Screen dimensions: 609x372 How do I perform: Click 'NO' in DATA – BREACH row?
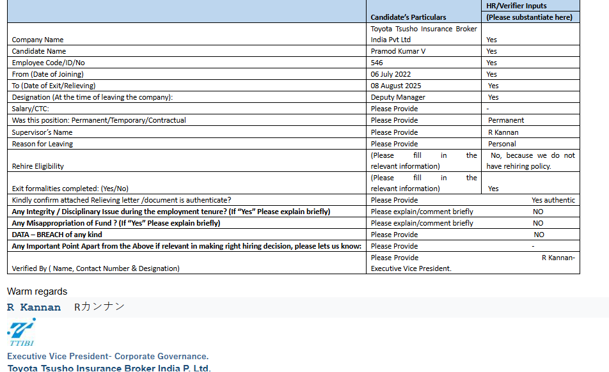coord(539,235)
